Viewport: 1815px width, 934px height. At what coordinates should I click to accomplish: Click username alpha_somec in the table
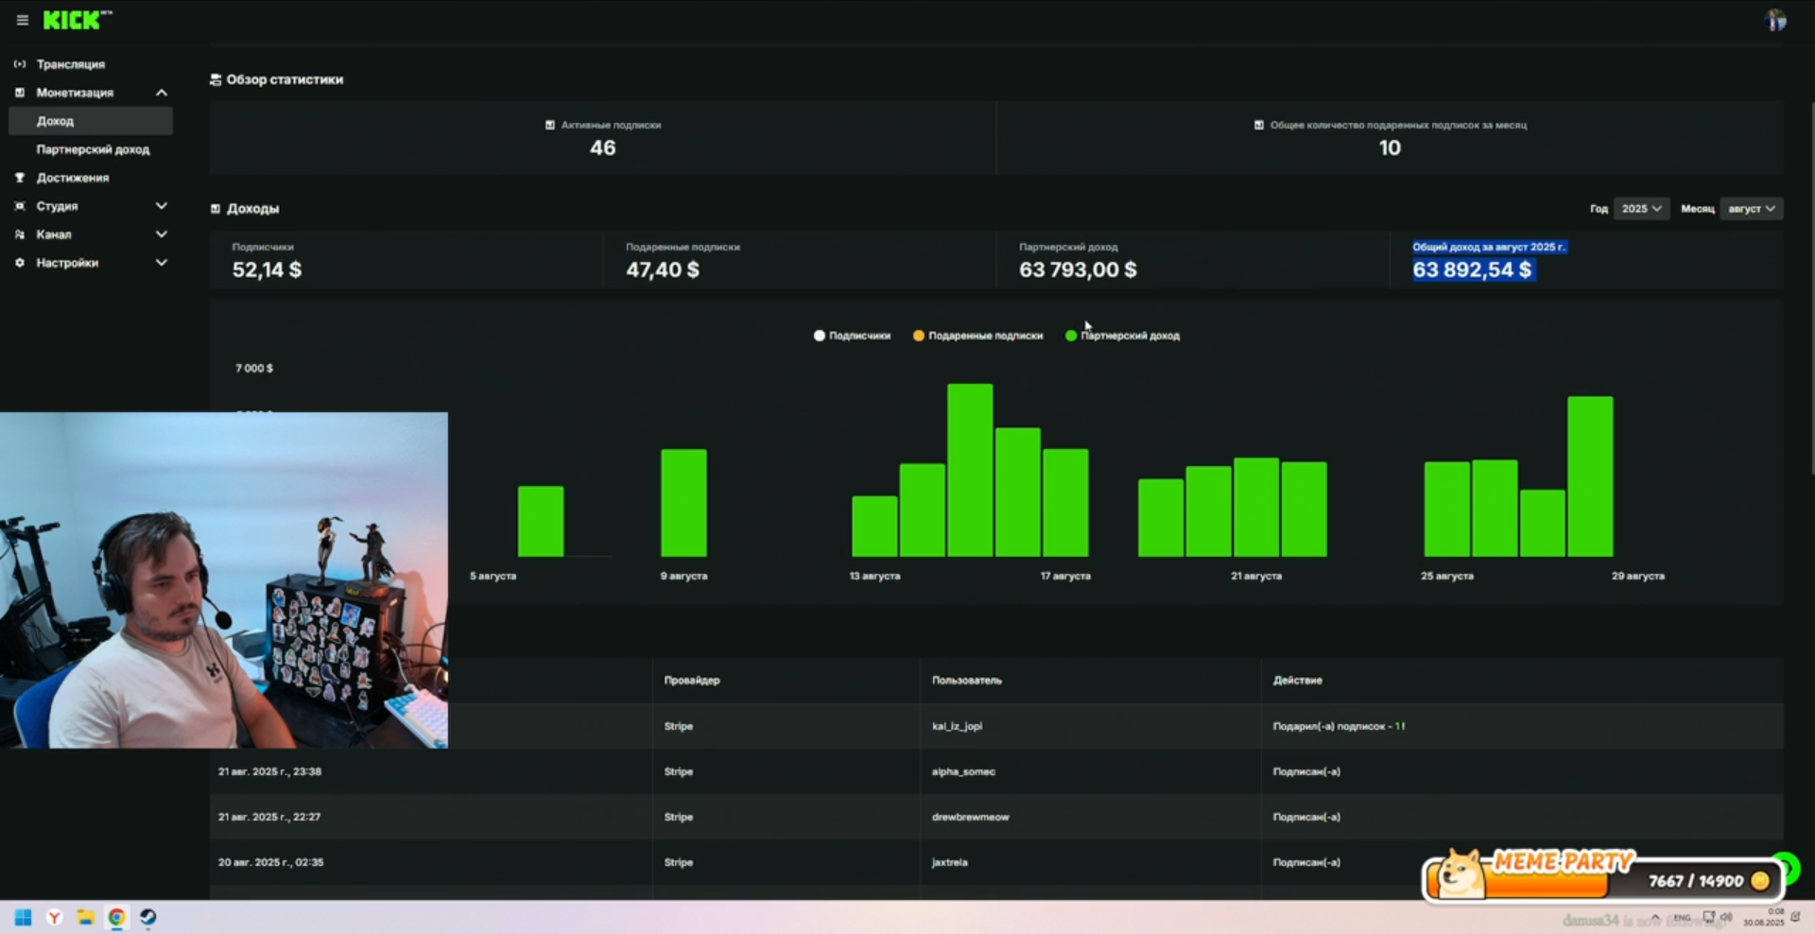[x=963, y=771]
